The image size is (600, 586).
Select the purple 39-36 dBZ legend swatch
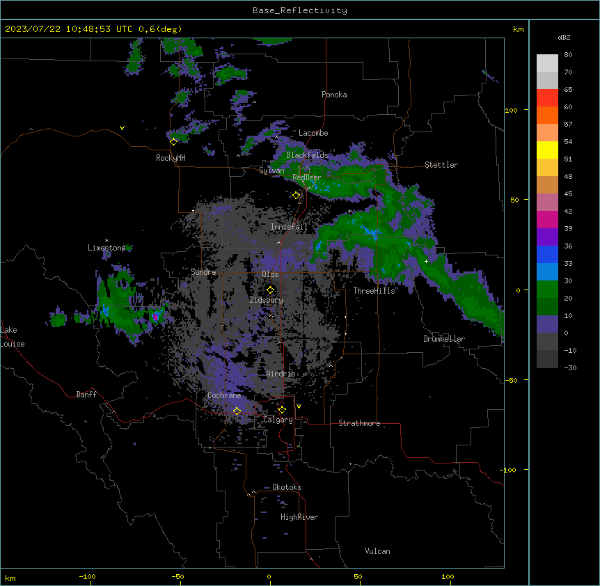click(547, 237)
